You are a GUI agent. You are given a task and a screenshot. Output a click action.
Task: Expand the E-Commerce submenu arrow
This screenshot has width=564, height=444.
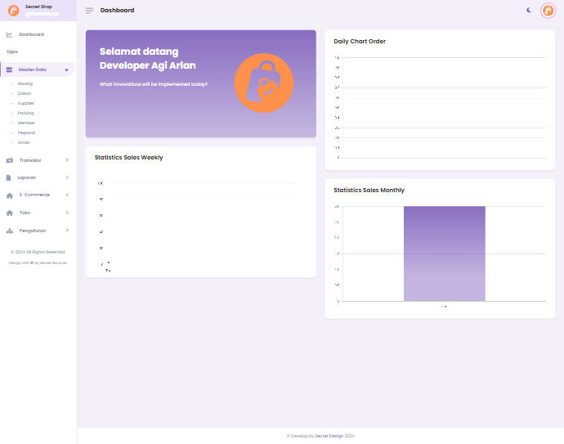pos(67,195)
